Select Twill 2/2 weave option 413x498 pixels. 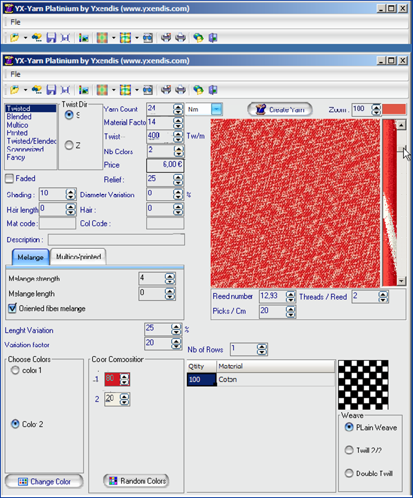349,450
